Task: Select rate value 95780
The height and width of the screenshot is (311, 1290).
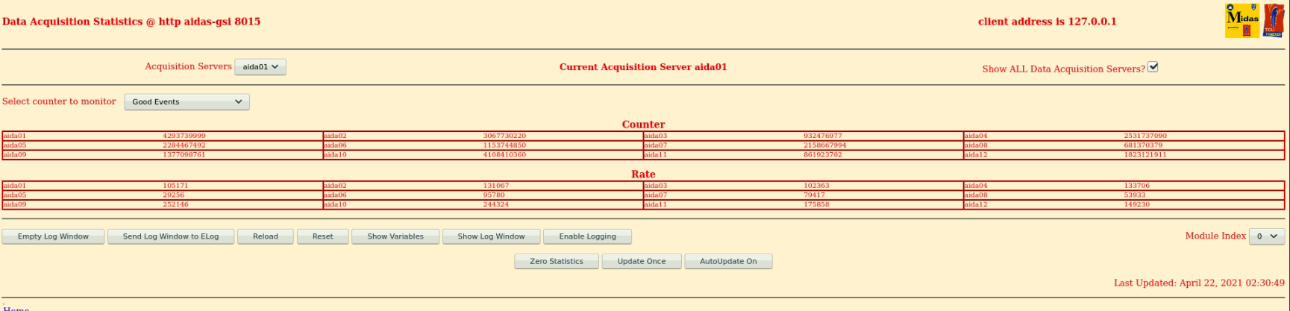Action: [493, 195]
